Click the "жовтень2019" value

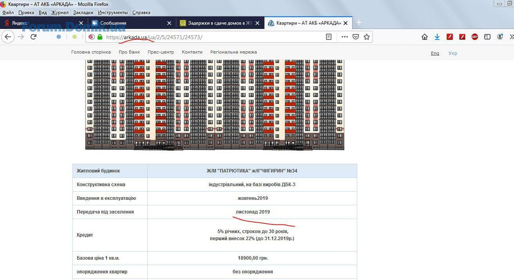[253, 198]
